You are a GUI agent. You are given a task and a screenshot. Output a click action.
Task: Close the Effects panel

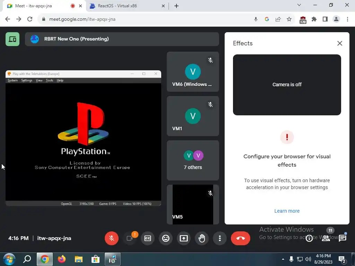pyautogui.click(x=340, y=43)
